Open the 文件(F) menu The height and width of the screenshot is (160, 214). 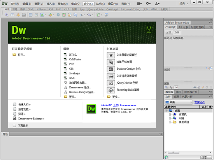[x=15, y=4]
